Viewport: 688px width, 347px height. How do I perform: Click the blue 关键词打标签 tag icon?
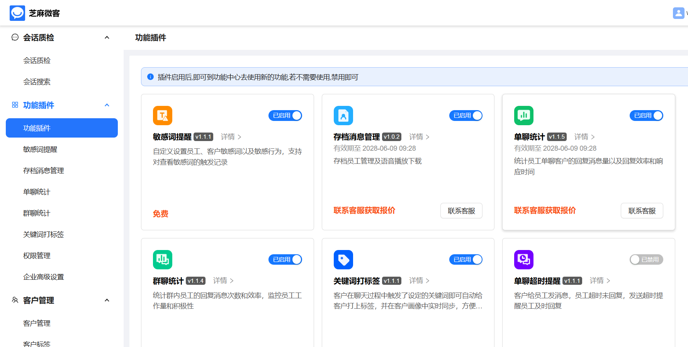tap(343, 260)
